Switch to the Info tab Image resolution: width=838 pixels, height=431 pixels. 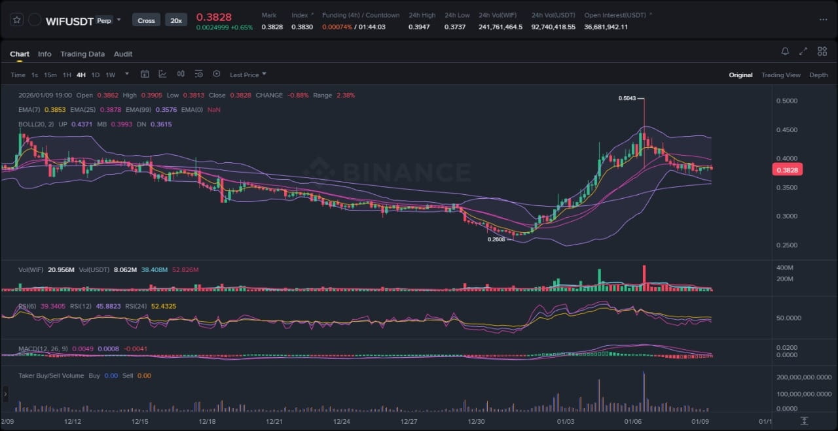tap(45, 54)
